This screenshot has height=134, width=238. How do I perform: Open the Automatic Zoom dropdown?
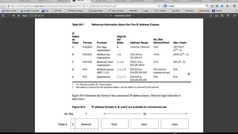(x=124, y=16)
